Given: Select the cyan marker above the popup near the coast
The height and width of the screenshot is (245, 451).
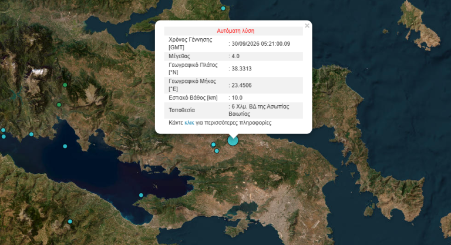Looking at the screenshot, I should pyautogui.click(x=223, y=8).
